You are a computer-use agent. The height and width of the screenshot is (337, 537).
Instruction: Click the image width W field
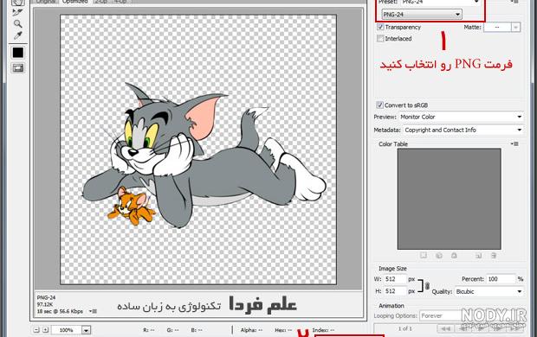click(x=395, y=279)
